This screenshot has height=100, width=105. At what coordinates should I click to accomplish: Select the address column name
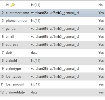12,44
